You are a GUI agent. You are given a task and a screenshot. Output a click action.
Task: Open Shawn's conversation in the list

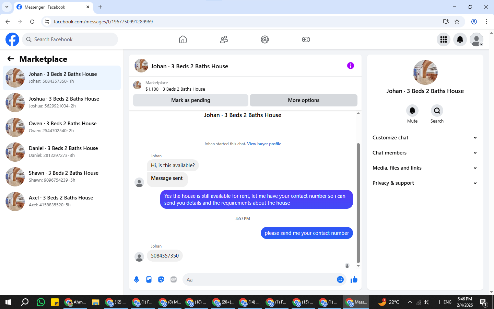pos(62,177)
